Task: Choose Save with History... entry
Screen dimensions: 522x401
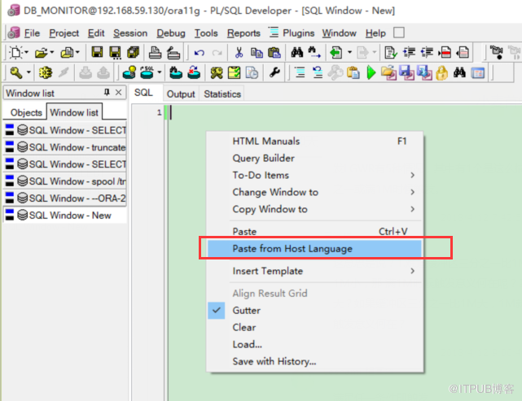Action: pyautogui.click(x=314, y=361)
